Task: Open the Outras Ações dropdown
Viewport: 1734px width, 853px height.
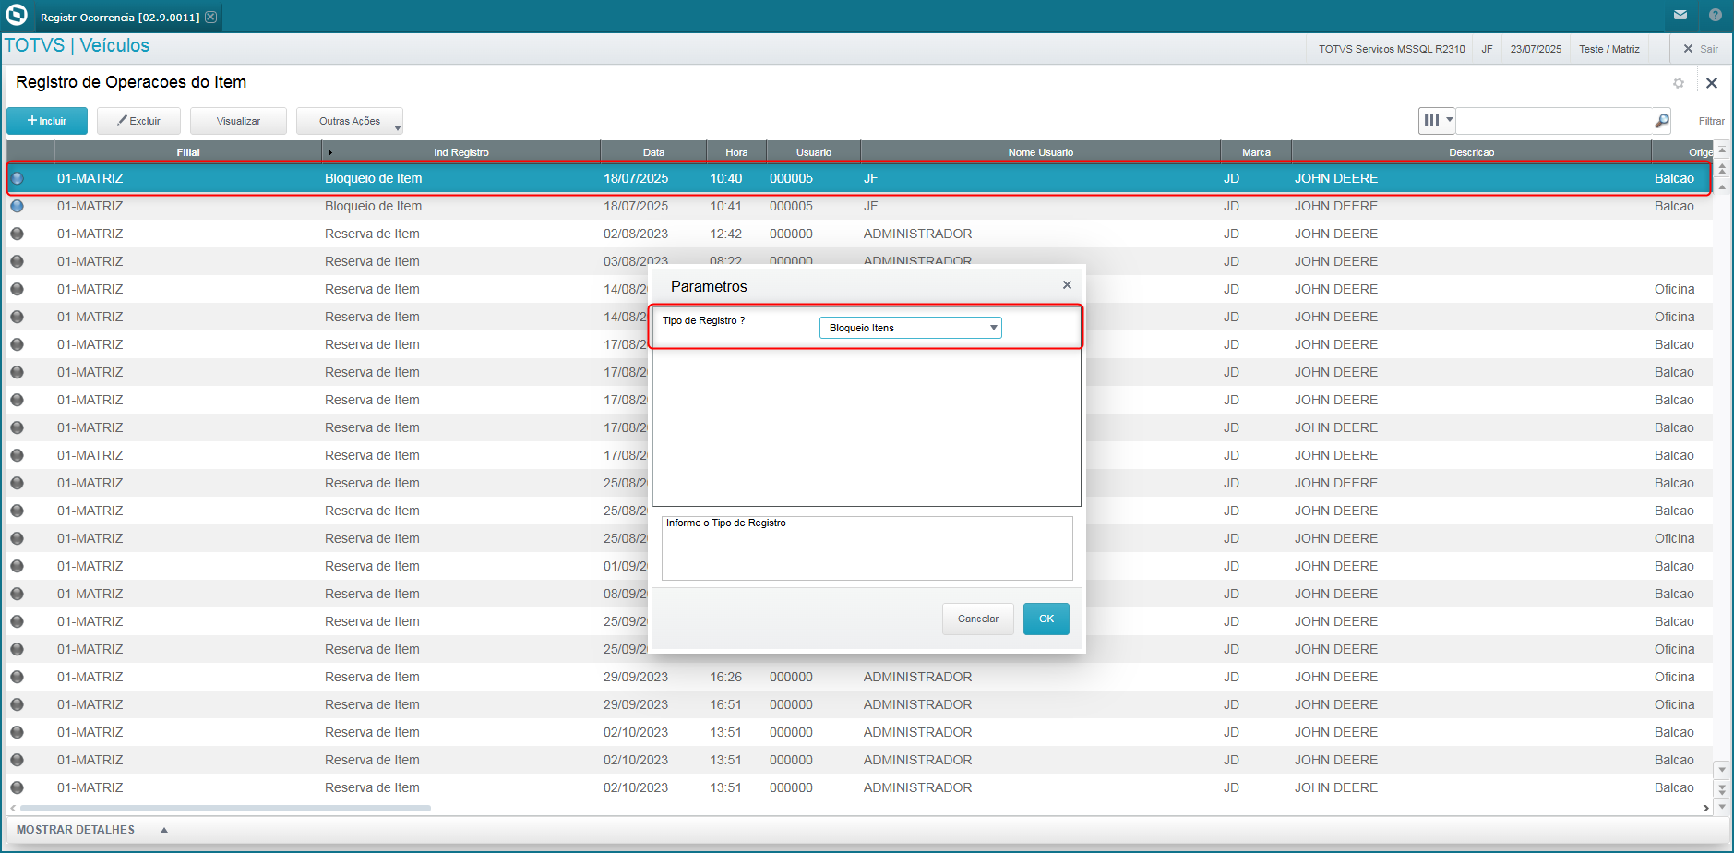Action: pos(350,121)
